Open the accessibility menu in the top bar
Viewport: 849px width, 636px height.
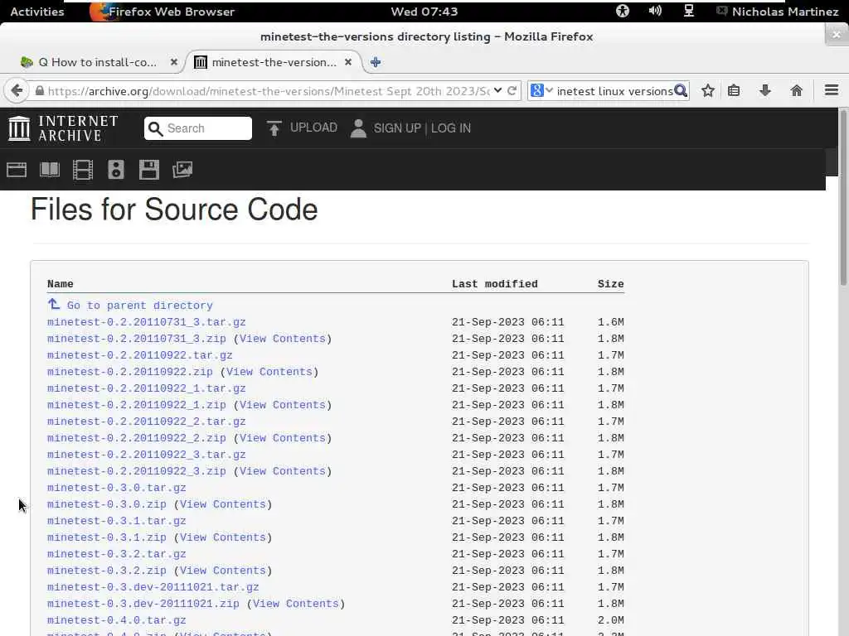point(623,11)
